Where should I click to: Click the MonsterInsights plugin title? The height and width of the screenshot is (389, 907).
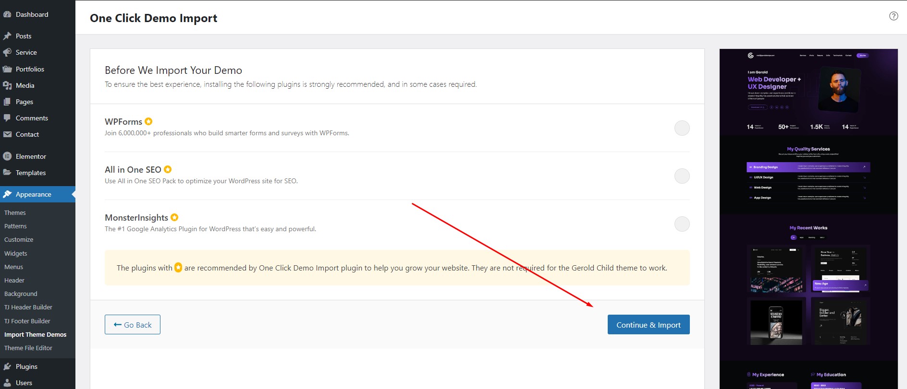click(x=136, y=218)
